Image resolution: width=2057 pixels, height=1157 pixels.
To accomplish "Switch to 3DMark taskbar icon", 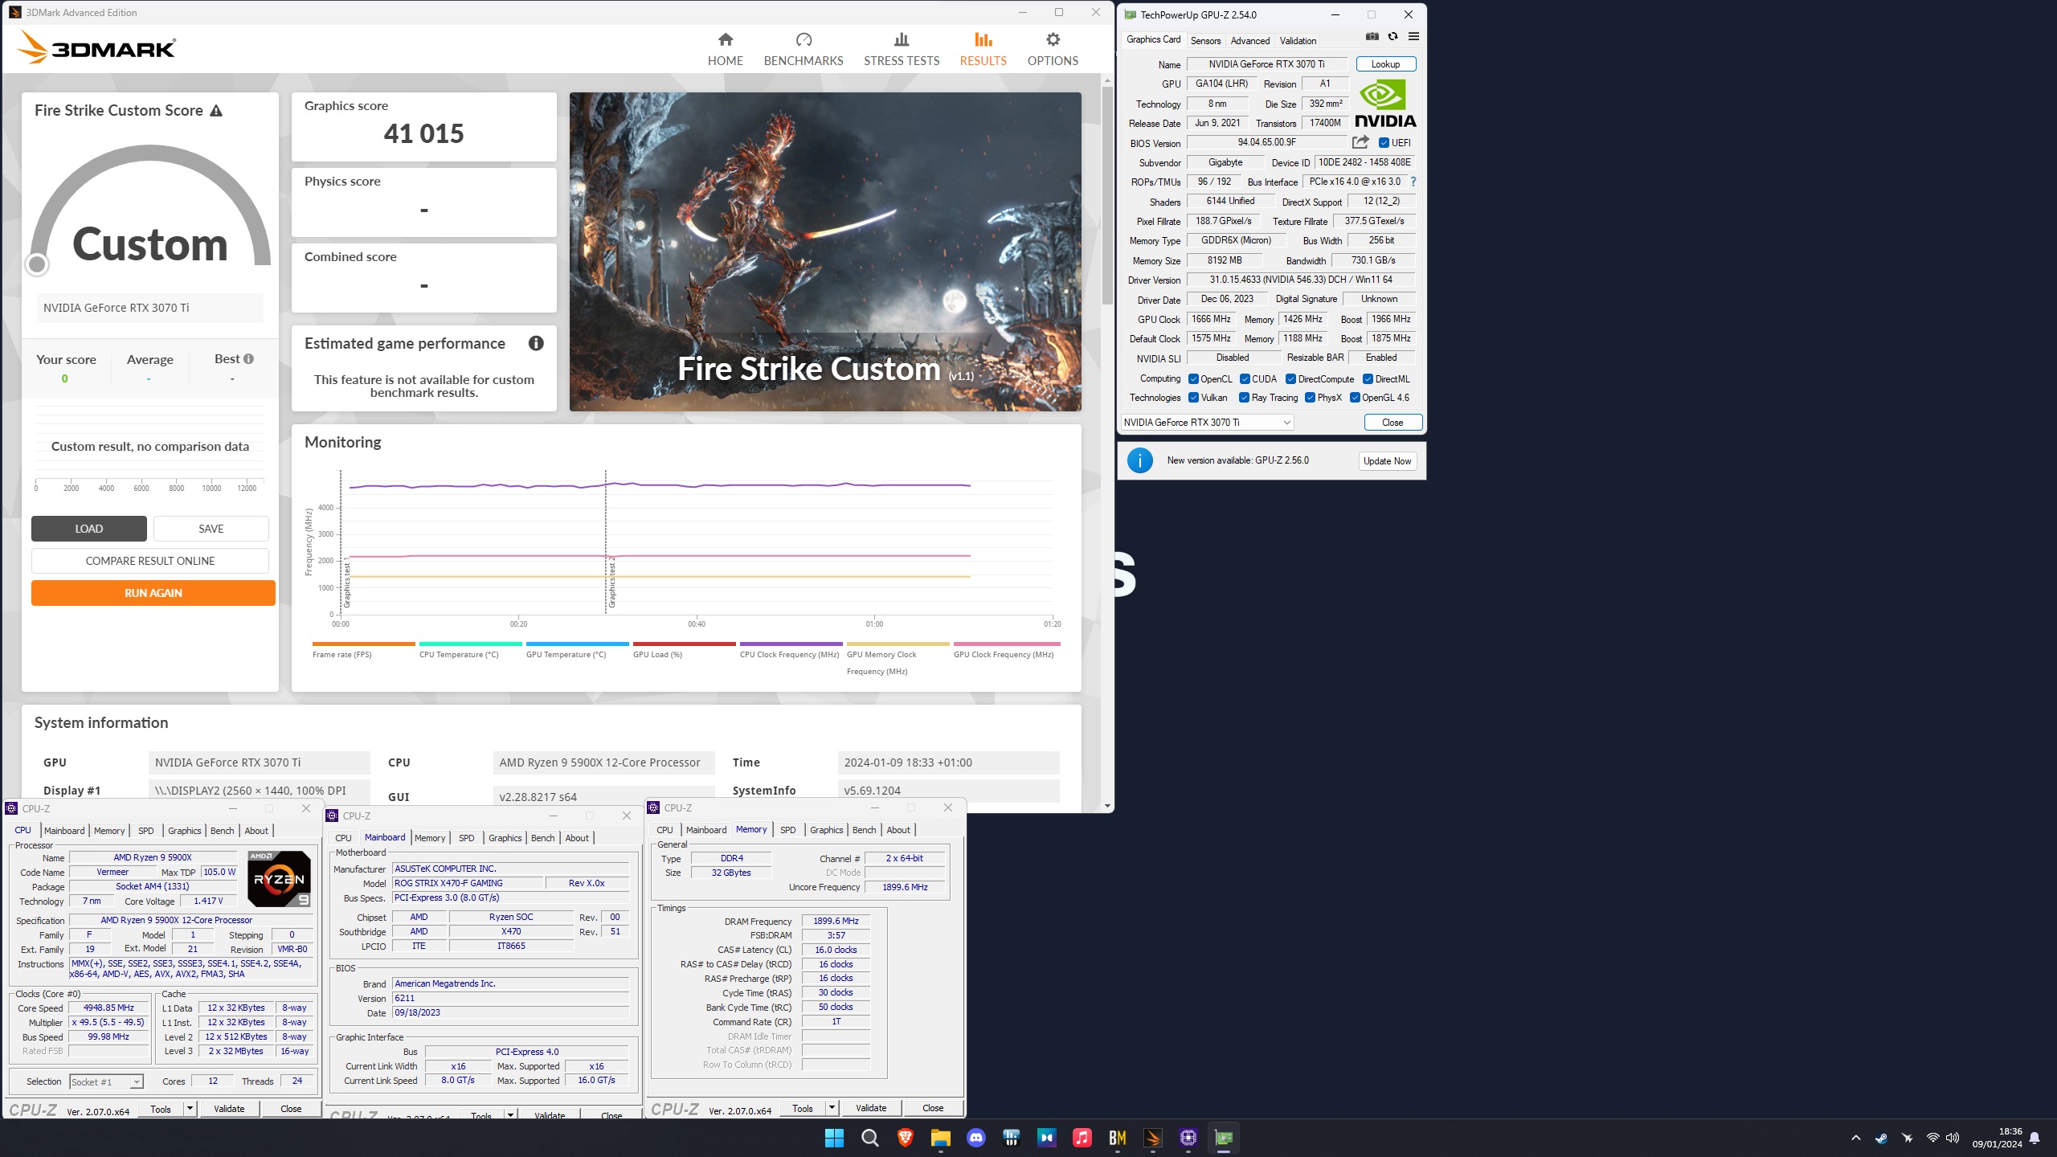I will tap(1152, 1138).
